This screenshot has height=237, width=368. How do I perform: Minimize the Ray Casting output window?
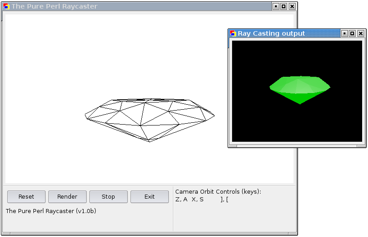pos(345,33)
